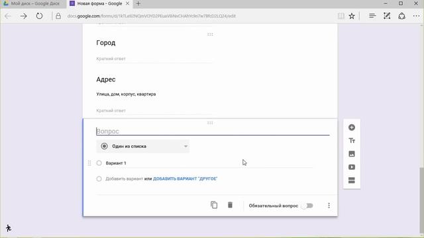Edit the Вариант 1 option text
The width and height of the screenshot is (424, 238).
[x=209, y=163]
